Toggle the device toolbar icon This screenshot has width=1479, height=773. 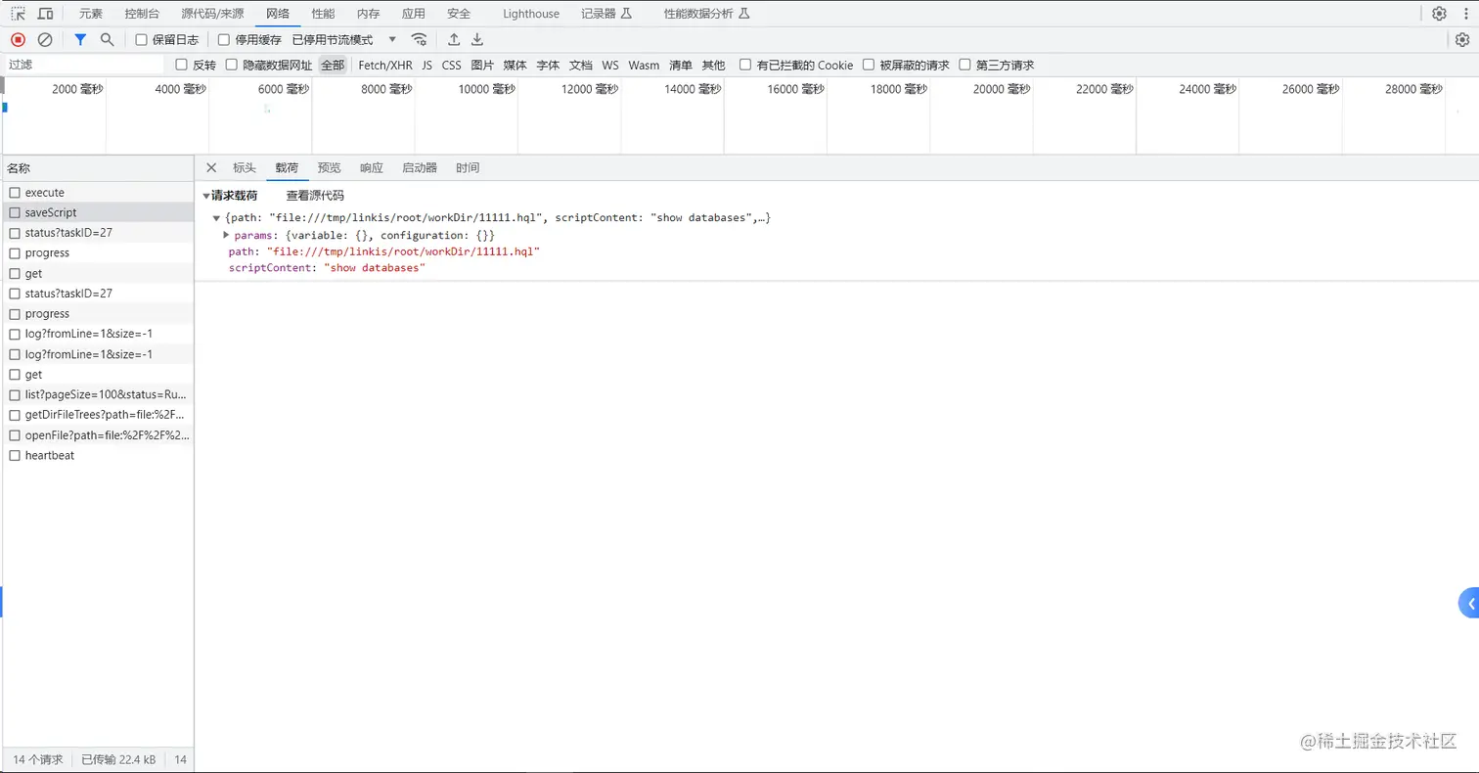click(x=45, y=14)
